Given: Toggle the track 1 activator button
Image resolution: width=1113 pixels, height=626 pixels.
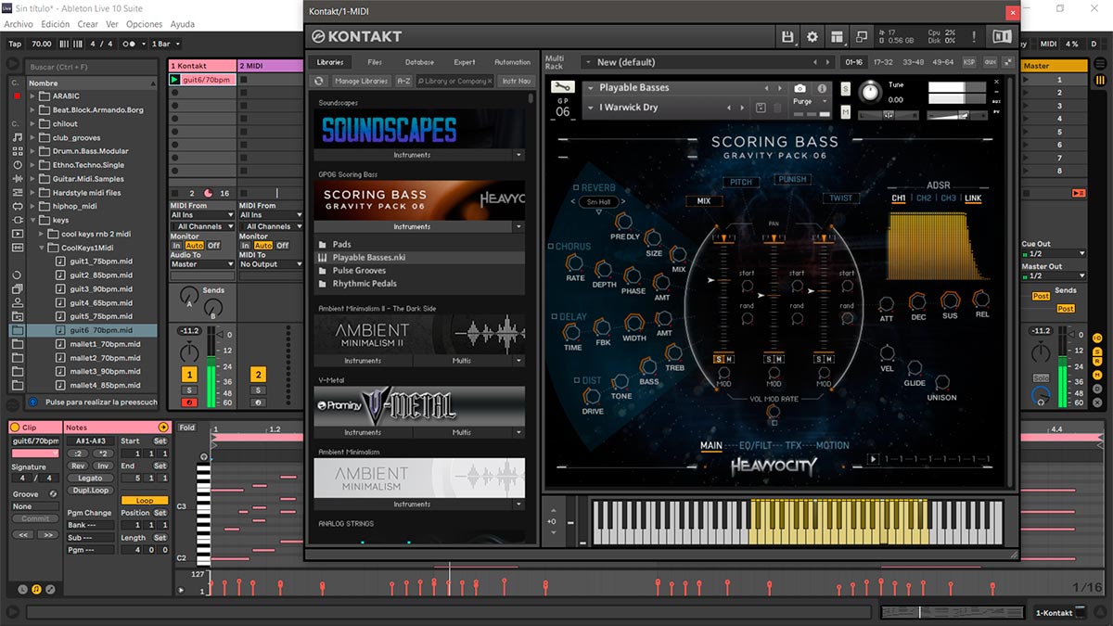Looking at the screenshot, I should [x=189, y=375].
